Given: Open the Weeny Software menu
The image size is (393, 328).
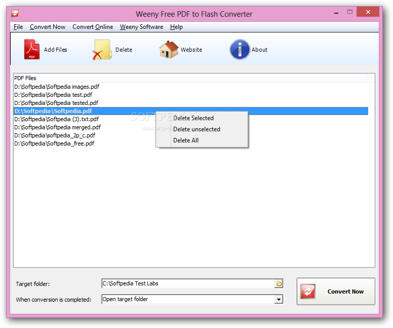Looking at the screenshot, I should [x=141, y=27].
